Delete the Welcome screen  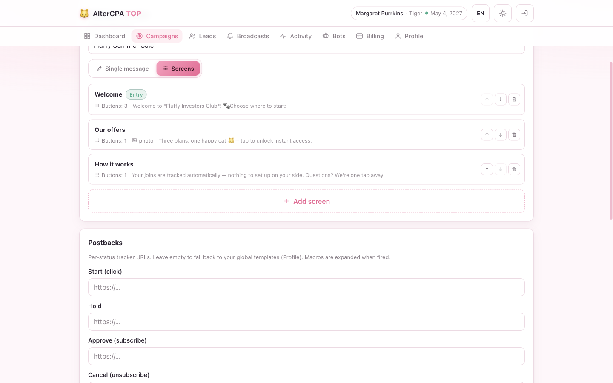[x=514, y=100]
